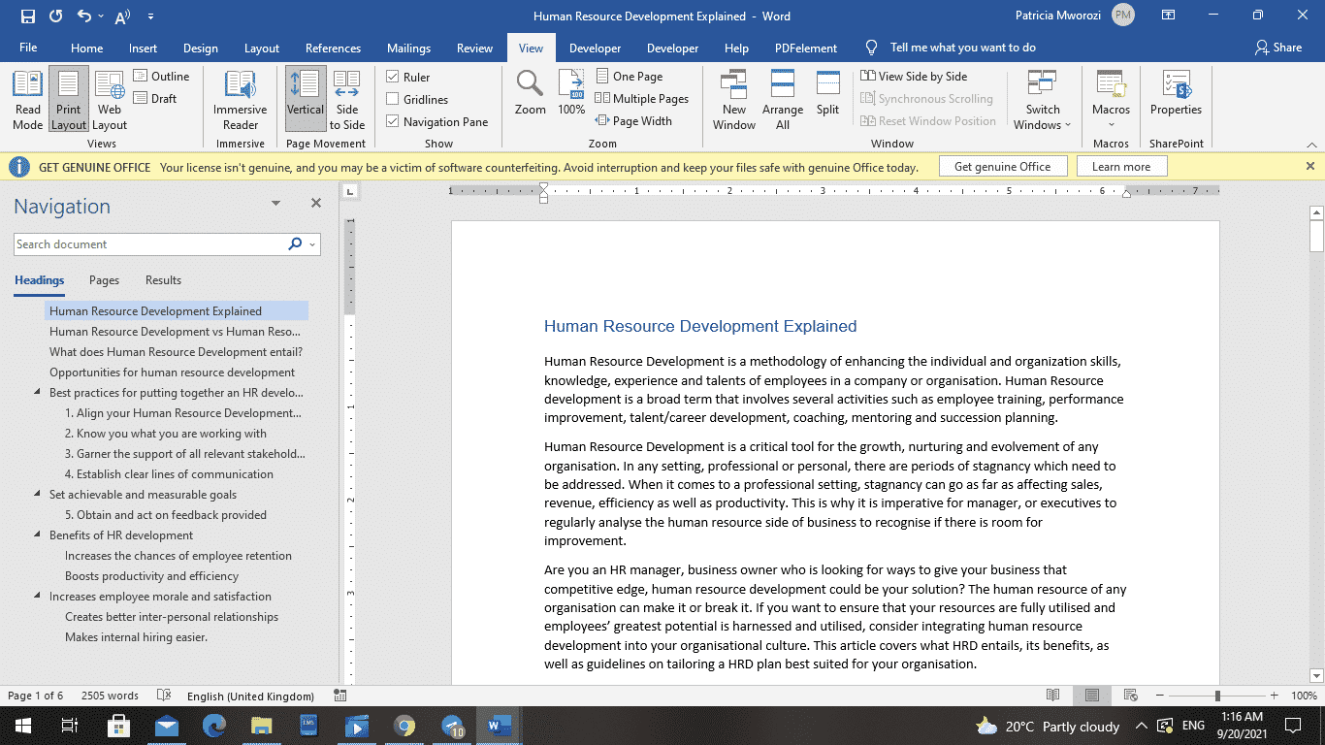Set zoom to 100%
1325x745 pixels.
tap(571, 97)
